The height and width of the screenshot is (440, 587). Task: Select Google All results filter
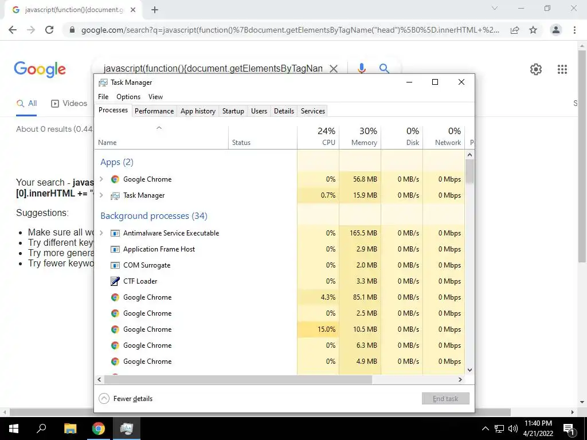tap(26, 104)
